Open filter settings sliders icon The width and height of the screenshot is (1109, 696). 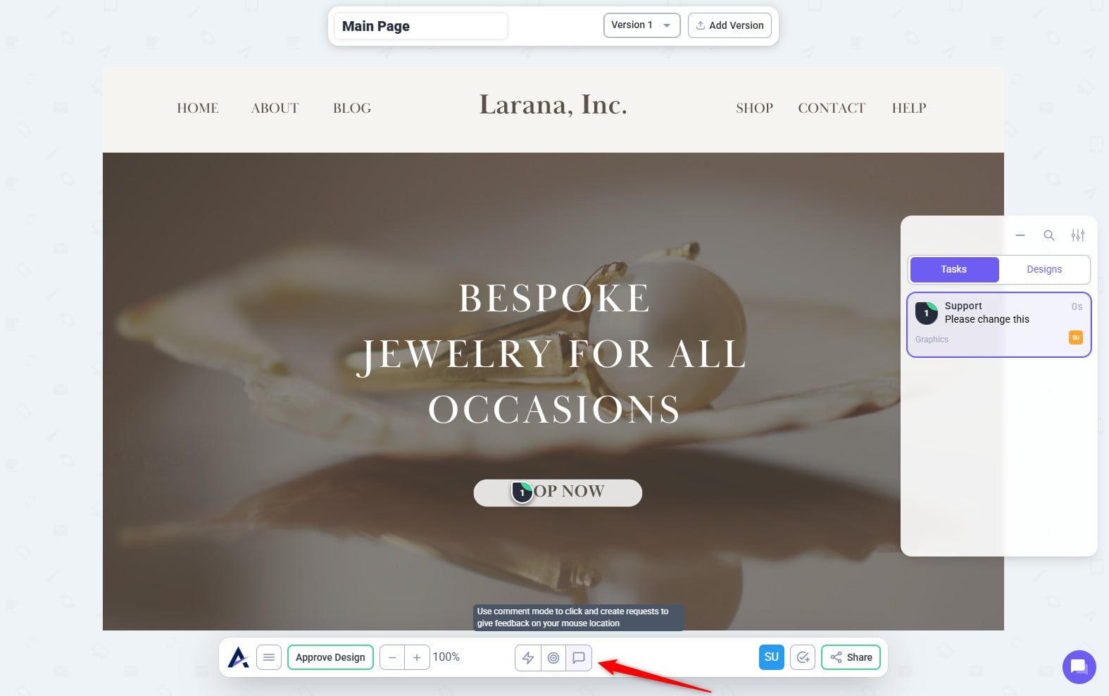click(1078, 235)
